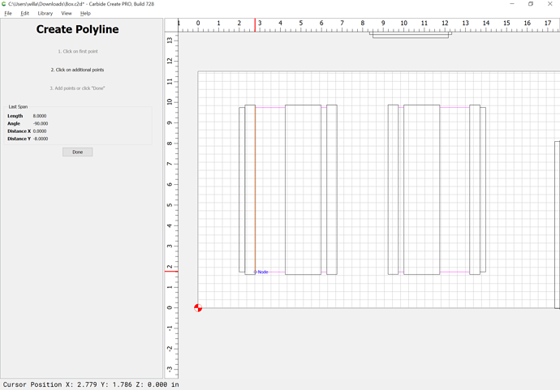Viewport: 560px width, 390px height.
Task: Open the Edit menu
Action: coord(25,14)
